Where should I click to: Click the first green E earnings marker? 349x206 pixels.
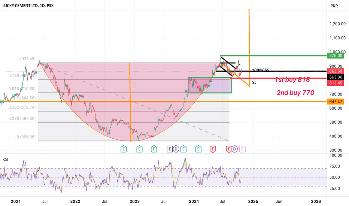point(124,149)
